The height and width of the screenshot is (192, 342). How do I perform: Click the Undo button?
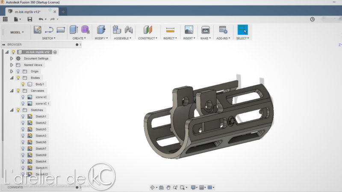point(41,19)
